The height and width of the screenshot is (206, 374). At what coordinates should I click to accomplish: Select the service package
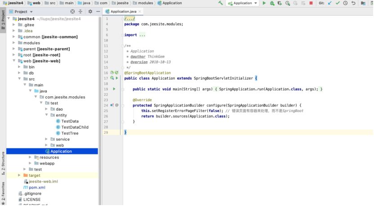(x=60, y=139)
